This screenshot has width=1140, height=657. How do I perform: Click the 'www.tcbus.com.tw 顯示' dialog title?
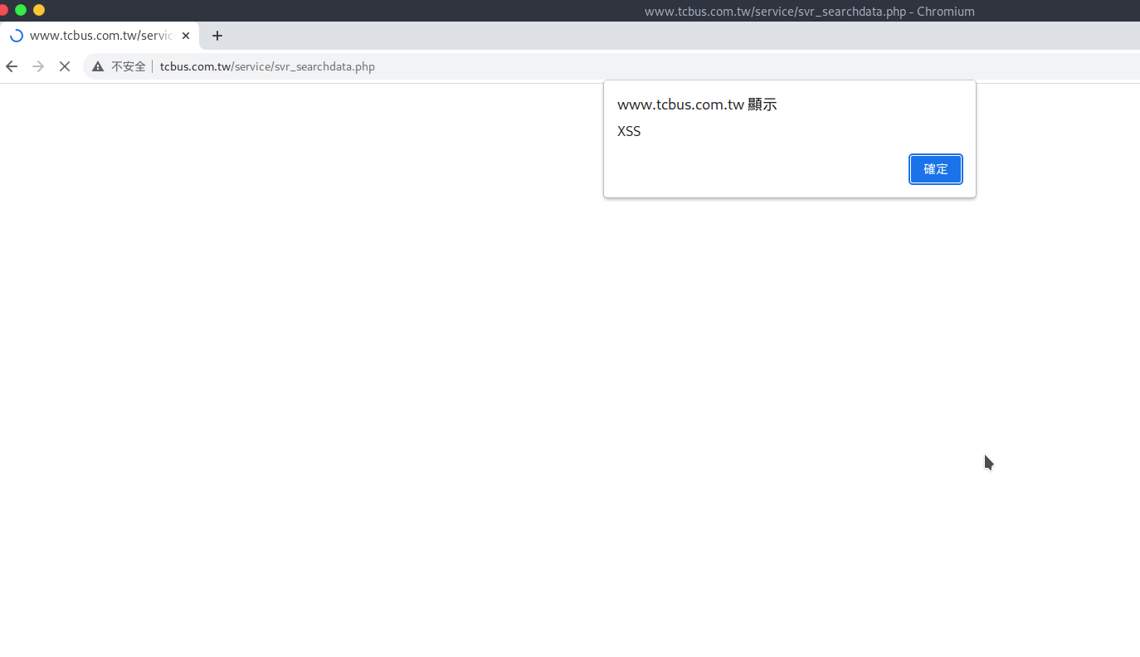[697, 105]
